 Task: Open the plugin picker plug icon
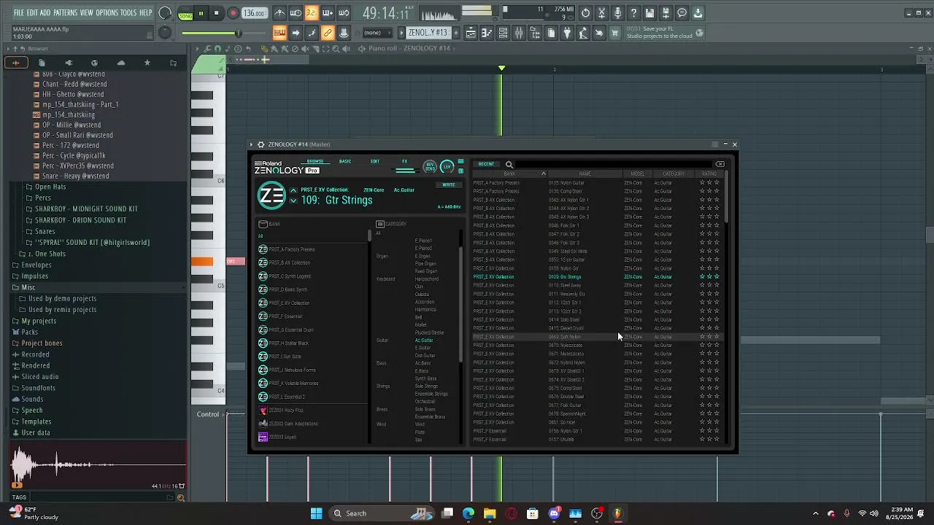[x=567, y=33]
